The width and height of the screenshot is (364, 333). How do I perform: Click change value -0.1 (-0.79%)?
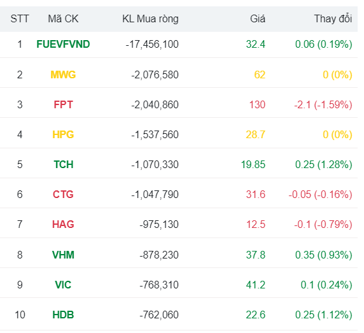[323, 224]
